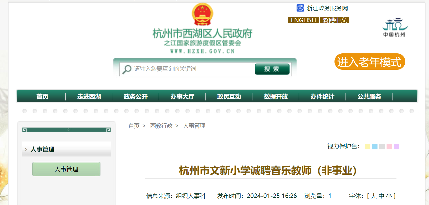Select the gray eye-protection color
The width and height of the screenshot is (429, 205).
tap(382, 147)
